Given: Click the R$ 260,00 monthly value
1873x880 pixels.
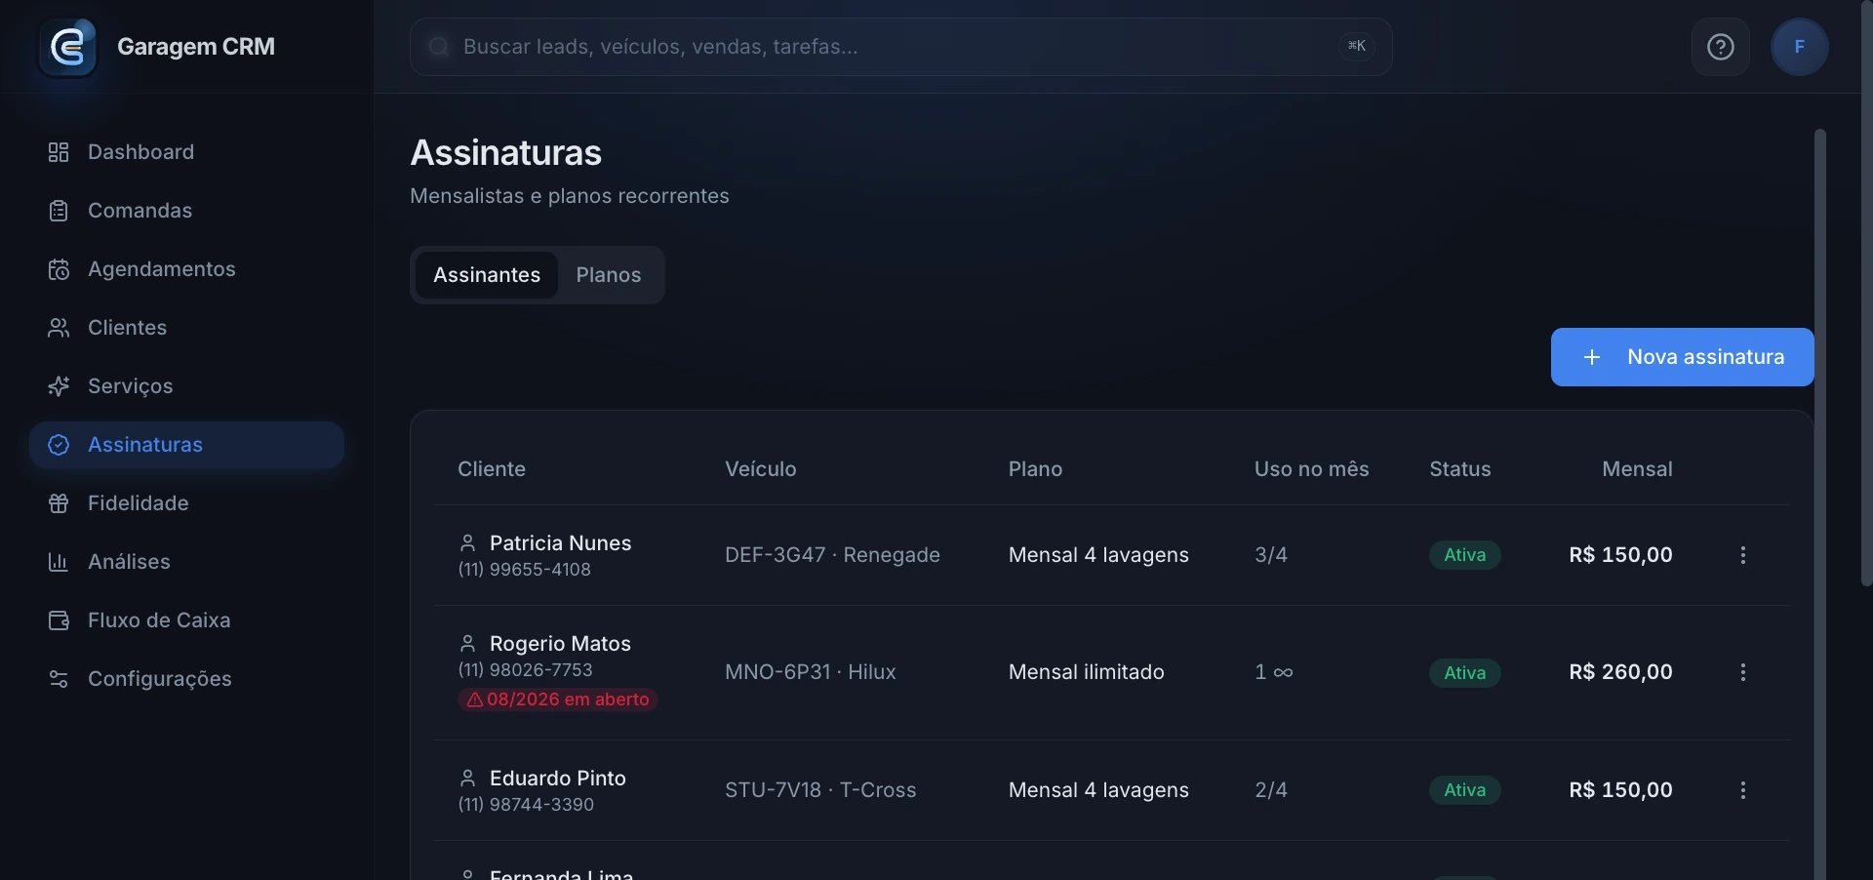Looking at the screenshot, I should (1620, 672).
